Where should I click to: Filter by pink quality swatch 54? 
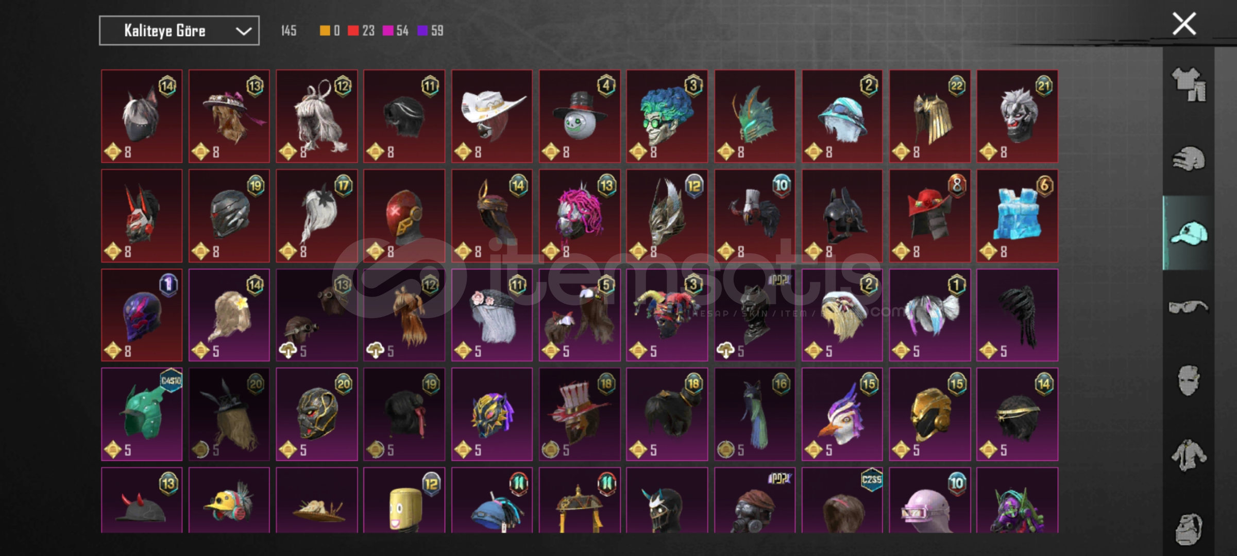click(x=396, y=31)
